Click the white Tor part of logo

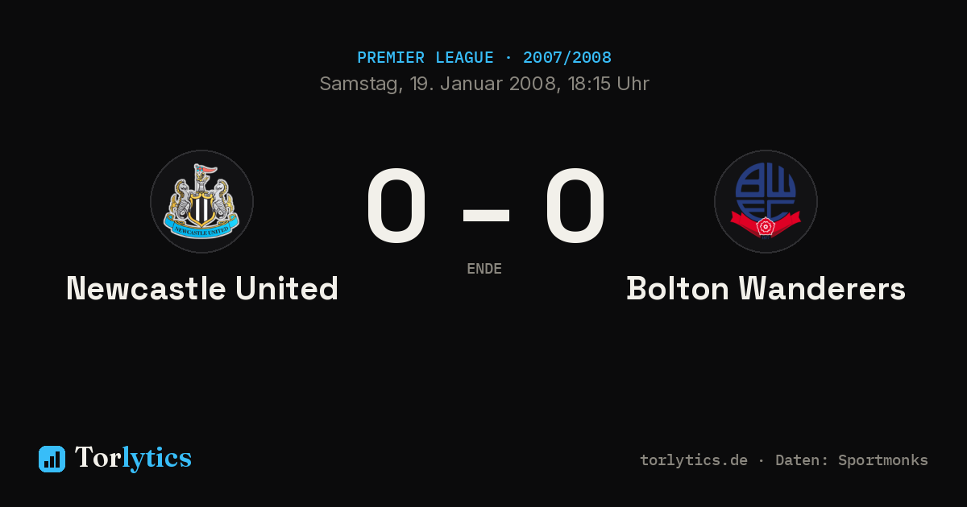98,458
